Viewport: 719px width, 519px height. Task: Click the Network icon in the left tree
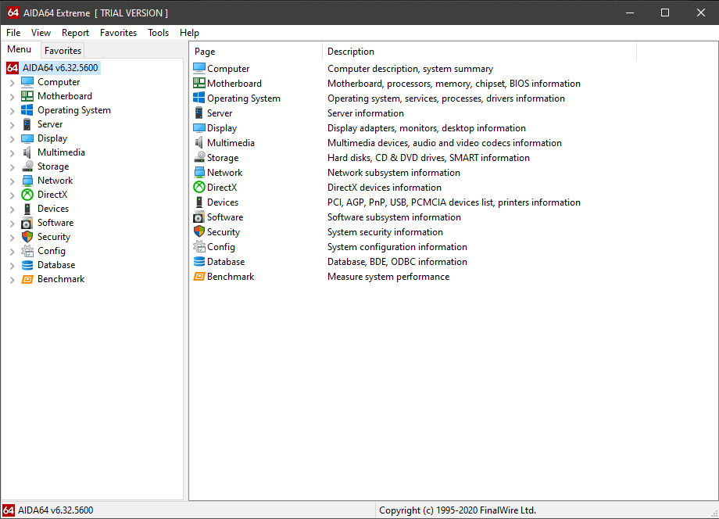click(x=27, y=181)
